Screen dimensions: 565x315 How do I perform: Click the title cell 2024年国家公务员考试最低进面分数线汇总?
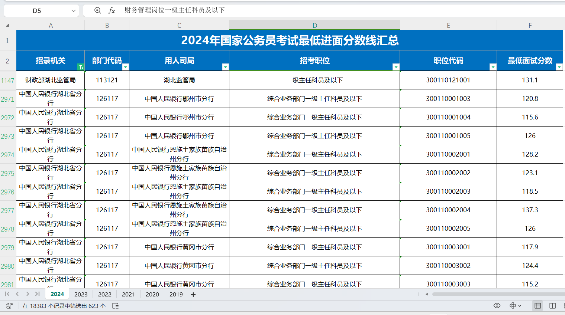point(290,40)
